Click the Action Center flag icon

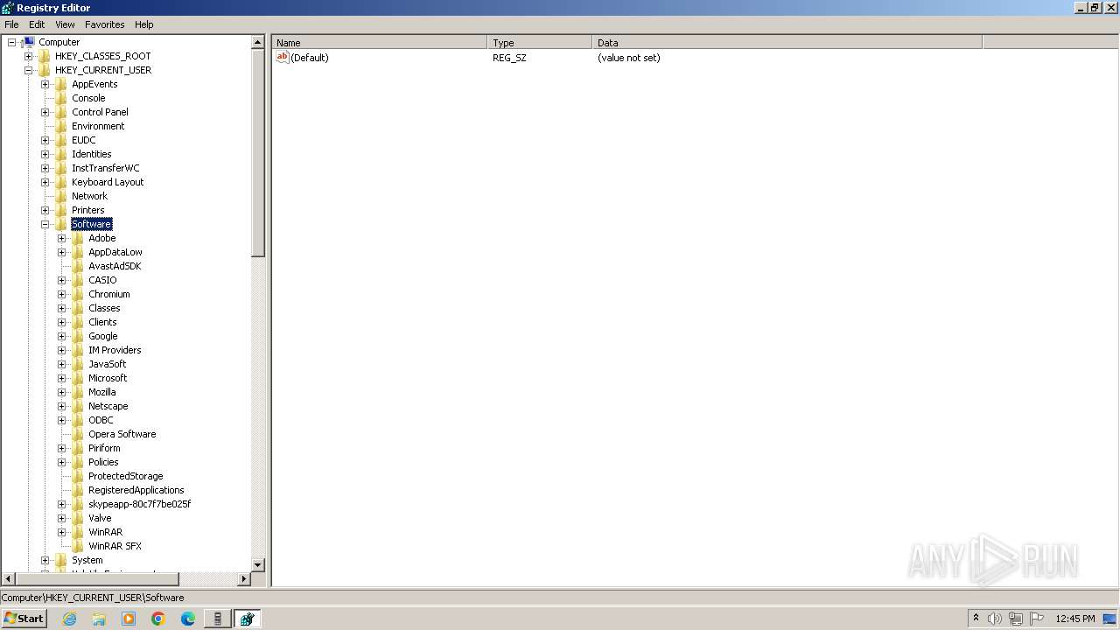coord(1037,619)
